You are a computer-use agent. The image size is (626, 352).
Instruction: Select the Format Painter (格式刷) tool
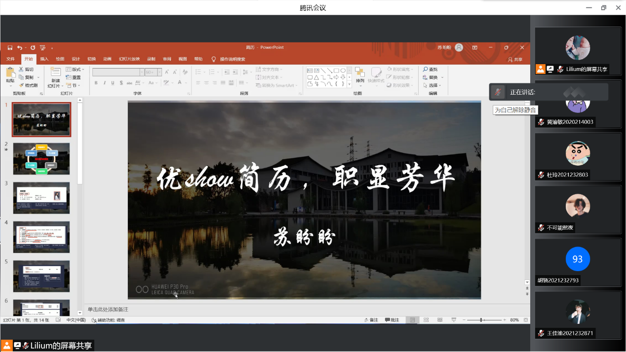tap(28, 85)
